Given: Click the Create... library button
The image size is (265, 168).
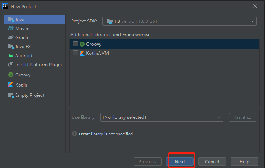Looking at the screenshot, I should click(242, 117).
